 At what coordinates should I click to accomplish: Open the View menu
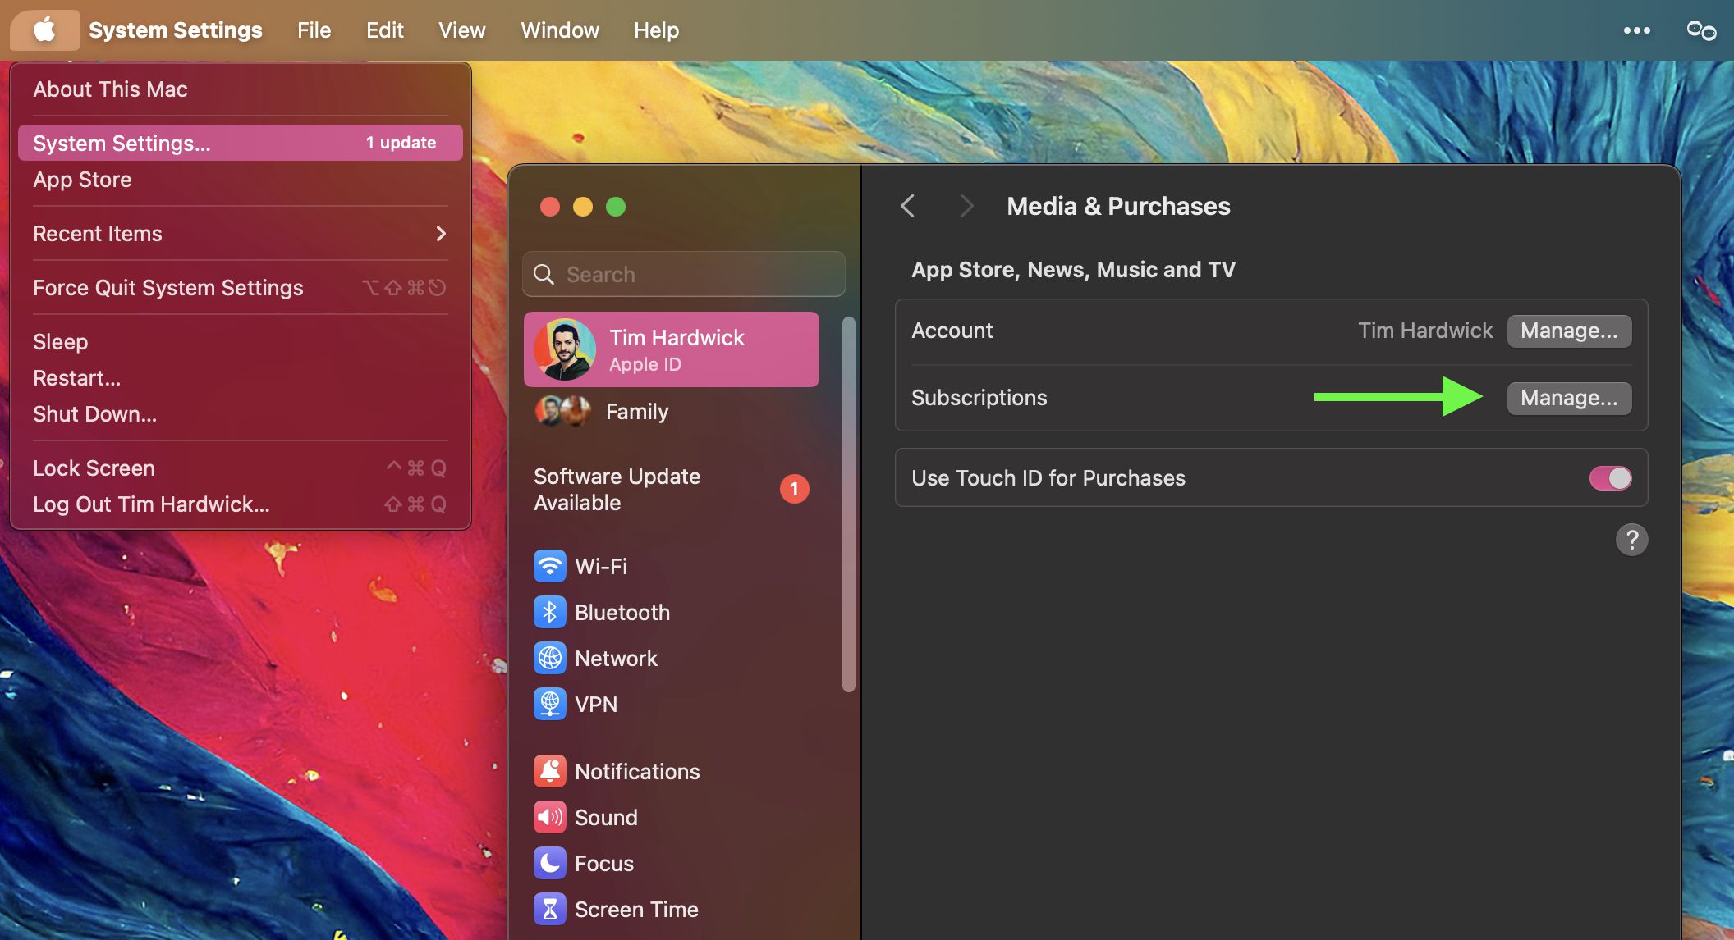[461, 30]
